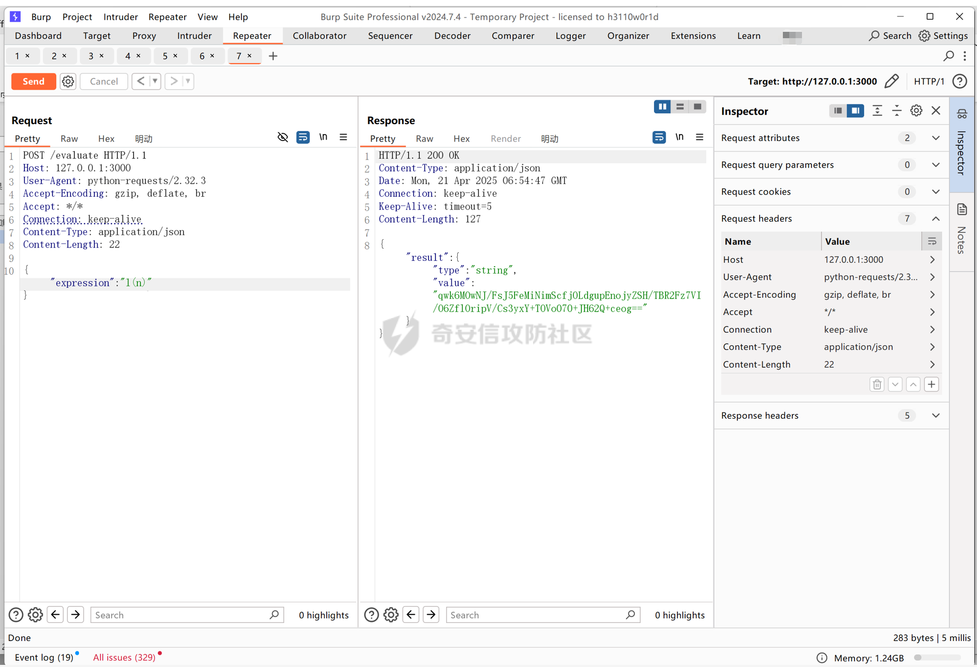
Task: Expand the Content-Type header row chevron
Action: pos(932,347)
